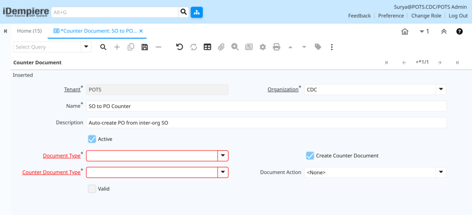Image resolution: width=472 pixels, height=215 pixels.
Task: Go to Home via house icon
Action: point(405,32)
